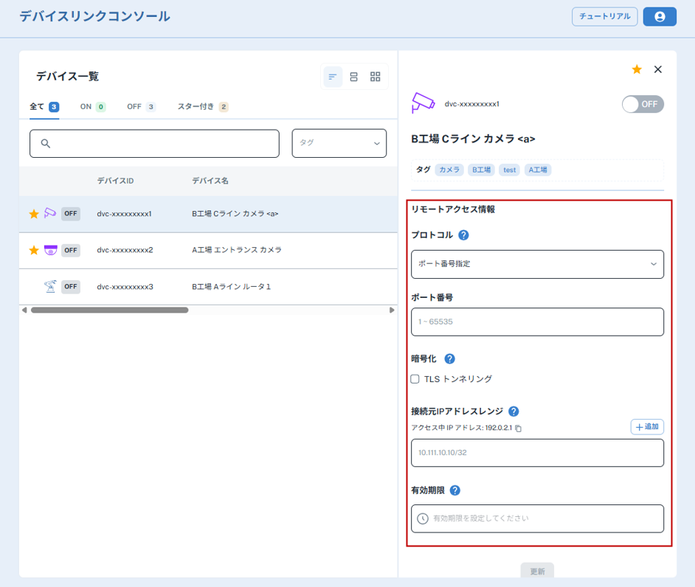Viewport: 695px width, 587px height.
Task: Open the プロトコル help icon
Action: click(x=464, y=235)
